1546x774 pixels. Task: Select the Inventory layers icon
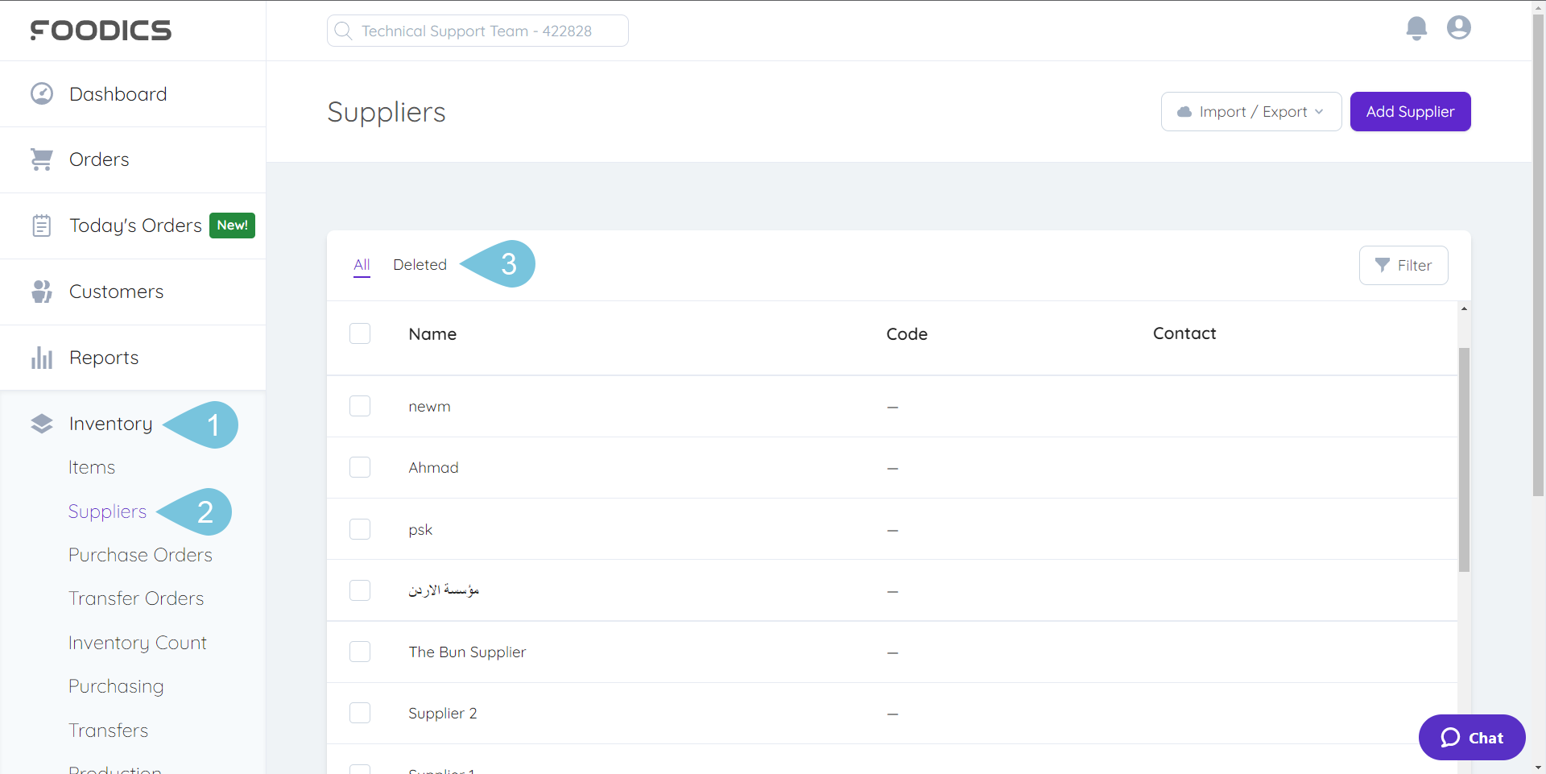[x=41, y=423]
